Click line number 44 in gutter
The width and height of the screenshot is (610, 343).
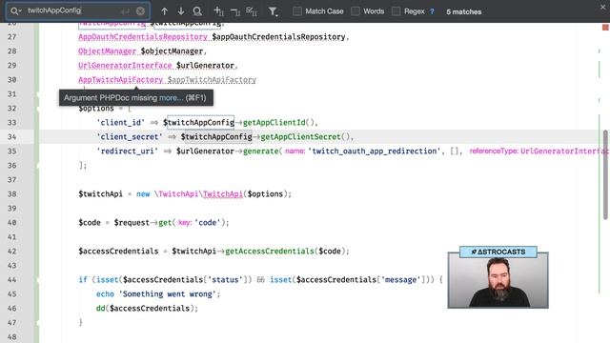point(12,279)
